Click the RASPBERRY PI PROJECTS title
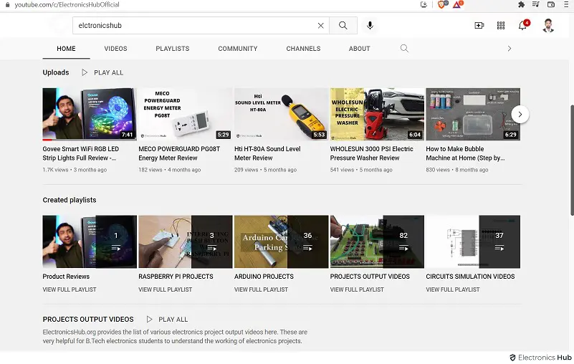Viewport: 574px width, 364px height. point(176,277)
